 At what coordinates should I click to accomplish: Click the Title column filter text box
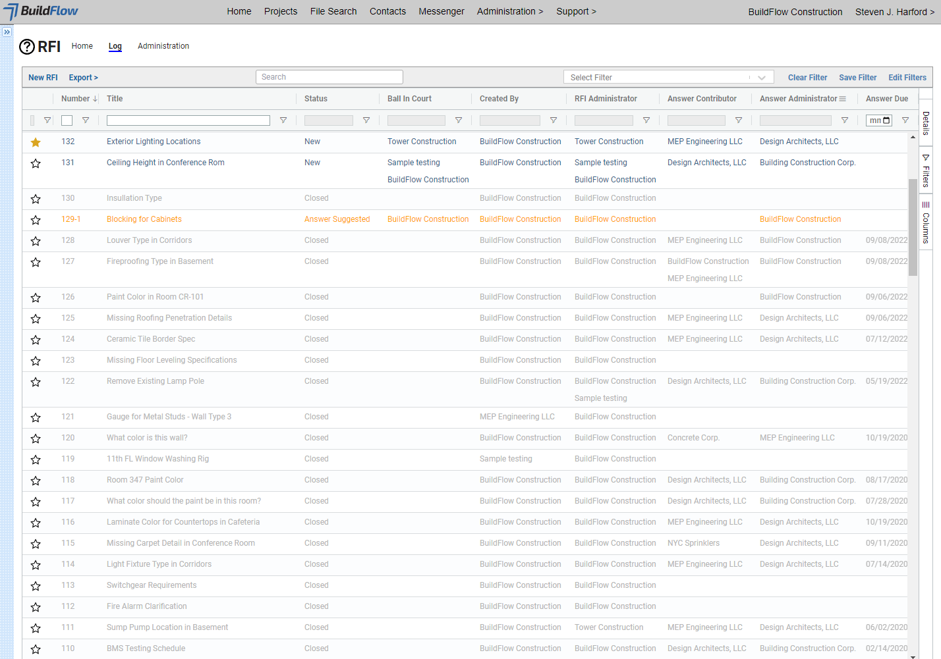click(188, 120)
